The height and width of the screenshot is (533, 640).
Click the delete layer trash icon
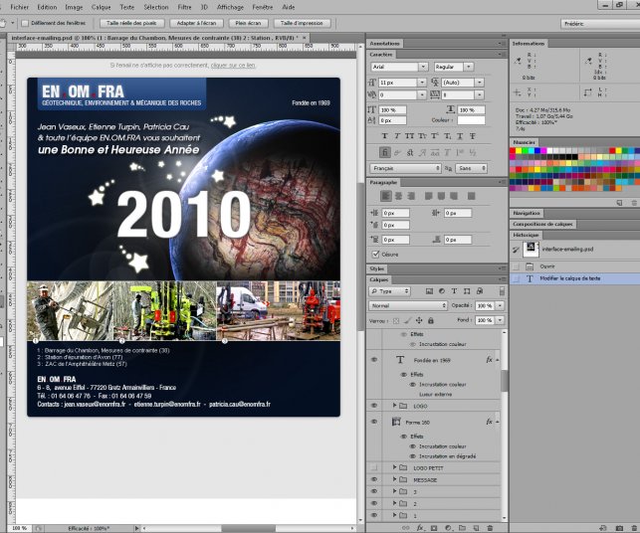point(490,527)
